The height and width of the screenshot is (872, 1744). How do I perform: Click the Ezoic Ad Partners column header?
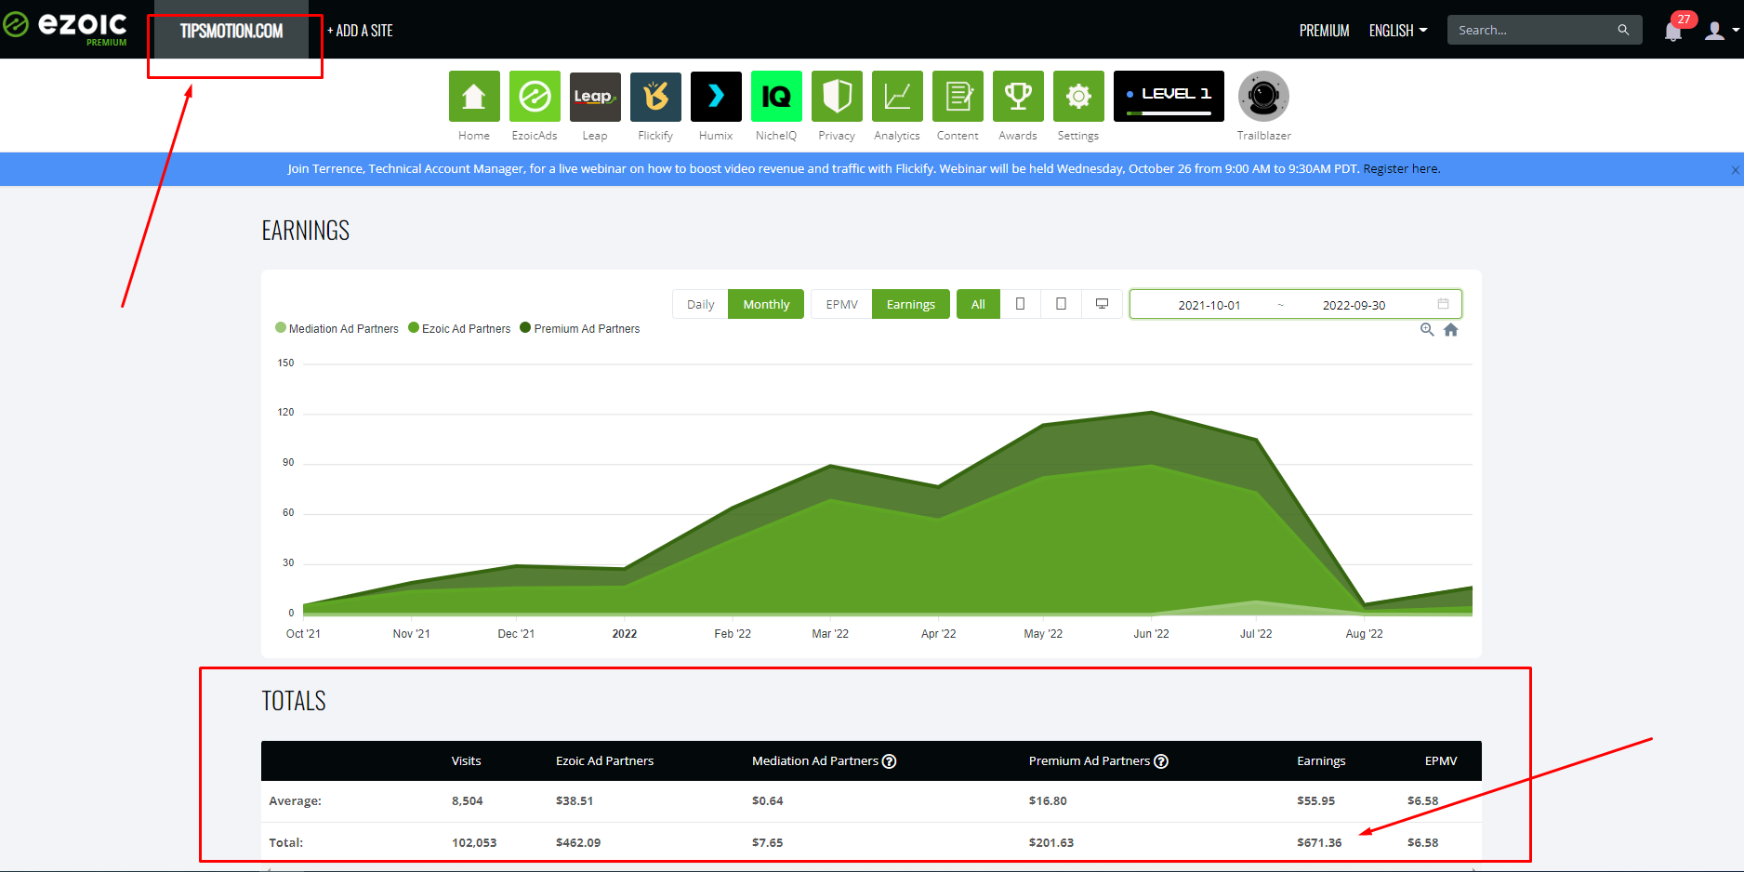click(x=605, y=760)
